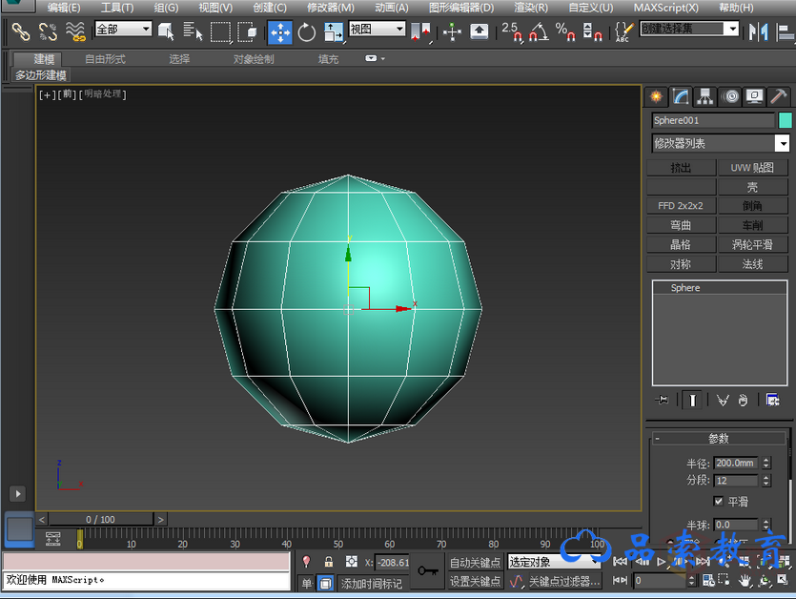Viewport: 796px width, 599px height.
Task: Activate the Rotate tool
Action: click(x=307, y=32)
